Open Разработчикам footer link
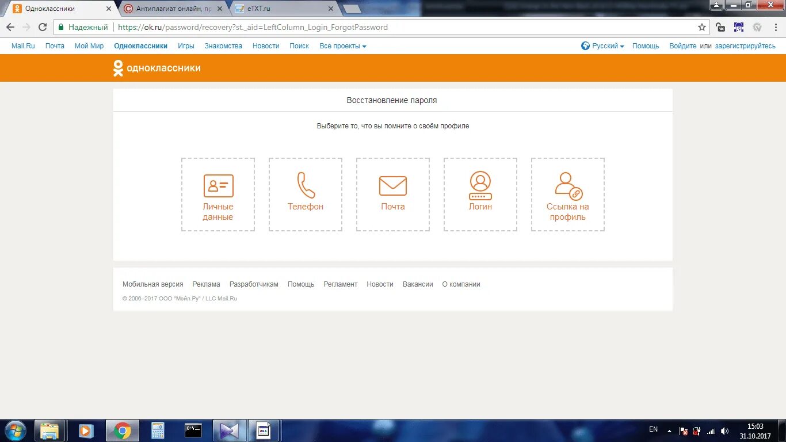 coord(254,284)
